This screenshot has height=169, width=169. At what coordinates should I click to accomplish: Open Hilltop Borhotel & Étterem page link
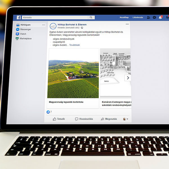pyautogui.click(x=72, y=25)
